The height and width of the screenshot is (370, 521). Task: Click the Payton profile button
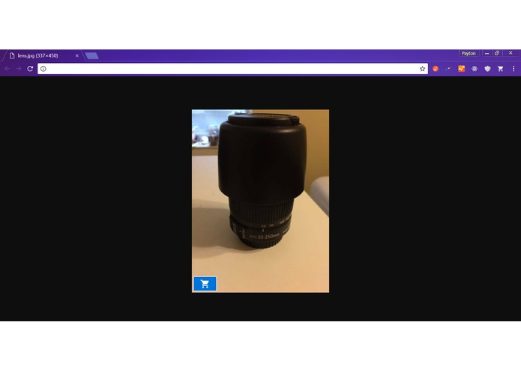coord(469,53)
